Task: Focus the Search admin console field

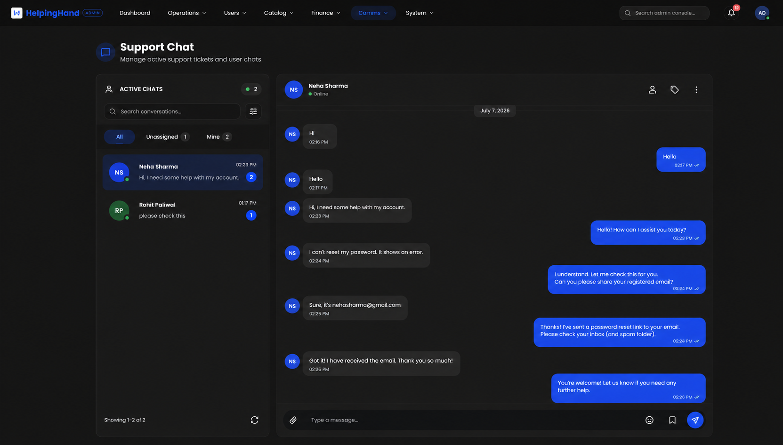Action: coord(664,13)
